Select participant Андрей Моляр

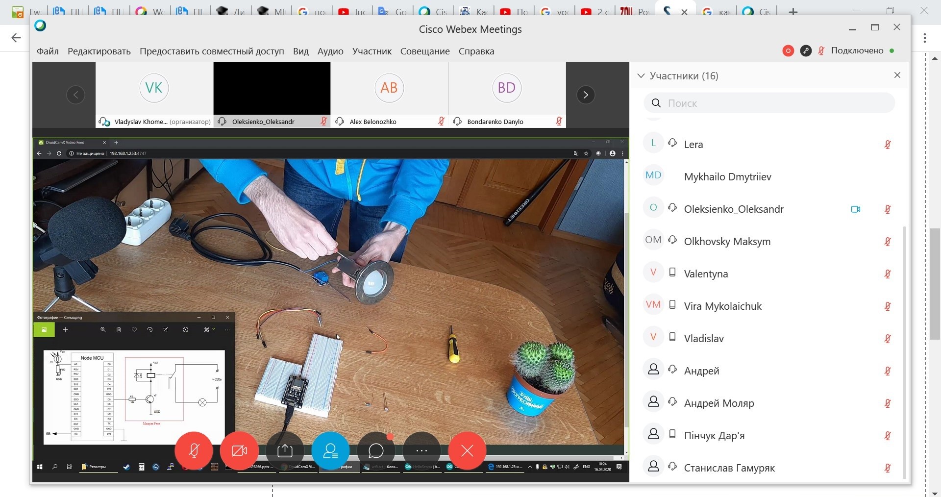tap(769, 403)
